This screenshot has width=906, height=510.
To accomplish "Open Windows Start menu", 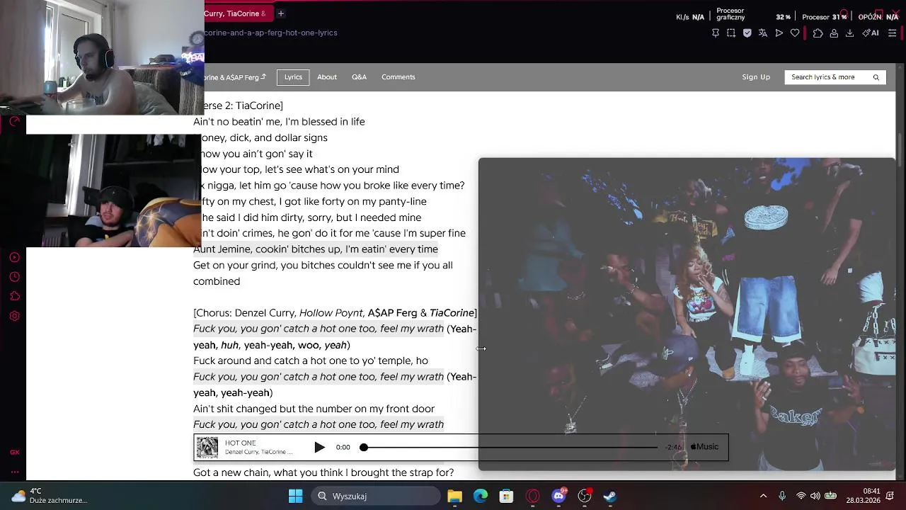I will pos(296,496).
